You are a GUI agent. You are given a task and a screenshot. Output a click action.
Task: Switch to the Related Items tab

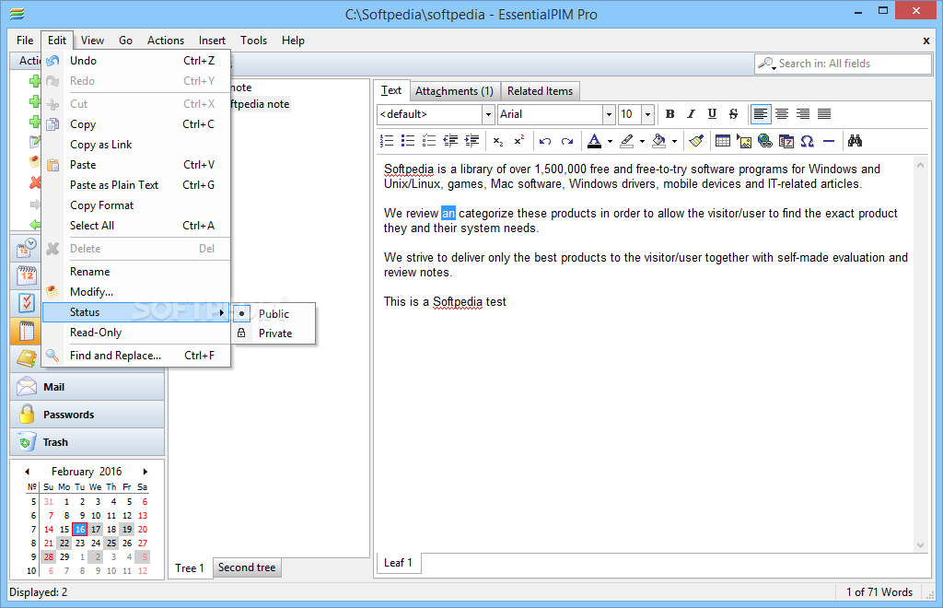click(x=540, y=91)
